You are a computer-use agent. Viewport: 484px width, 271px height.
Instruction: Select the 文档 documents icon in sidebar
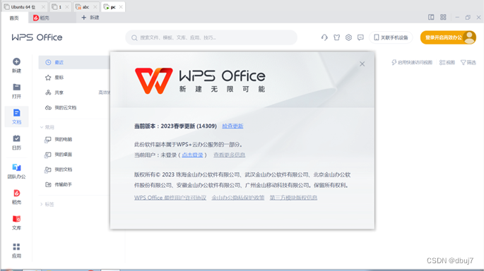click(x=16, y=113)
